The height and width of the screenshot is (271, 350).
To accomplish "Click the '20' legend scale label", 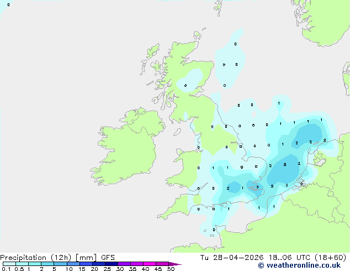I will click(94, 269).
